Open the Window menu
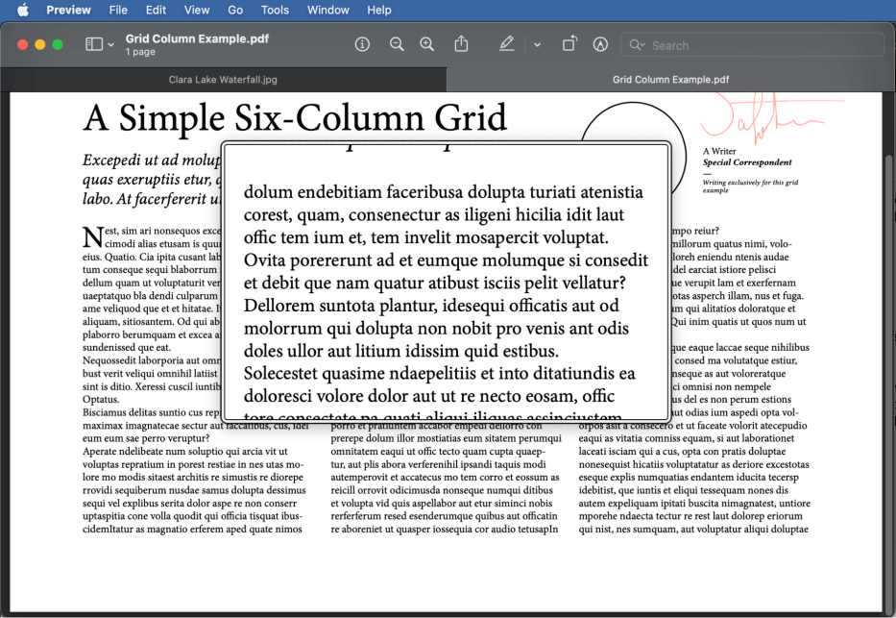896x618 pixels. click(x=328, y=10)
